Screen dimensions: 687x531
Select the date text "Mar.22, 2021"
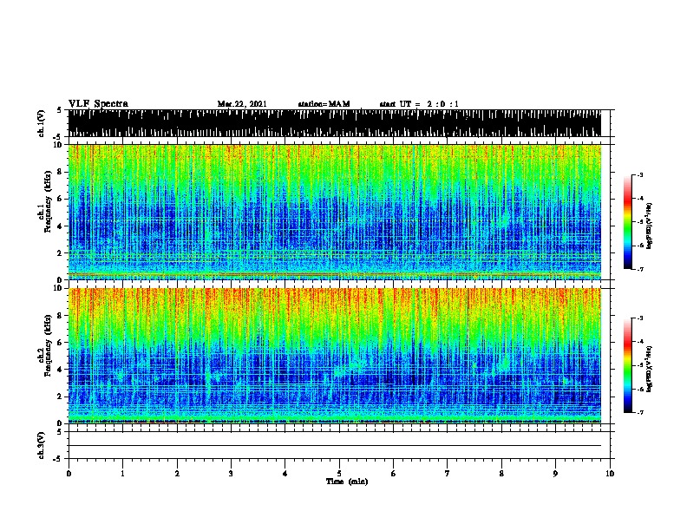point(242,104)
